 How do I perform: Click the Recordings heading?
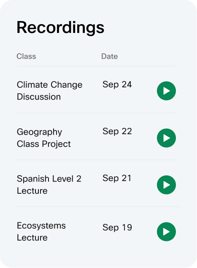tap(60, 28)
